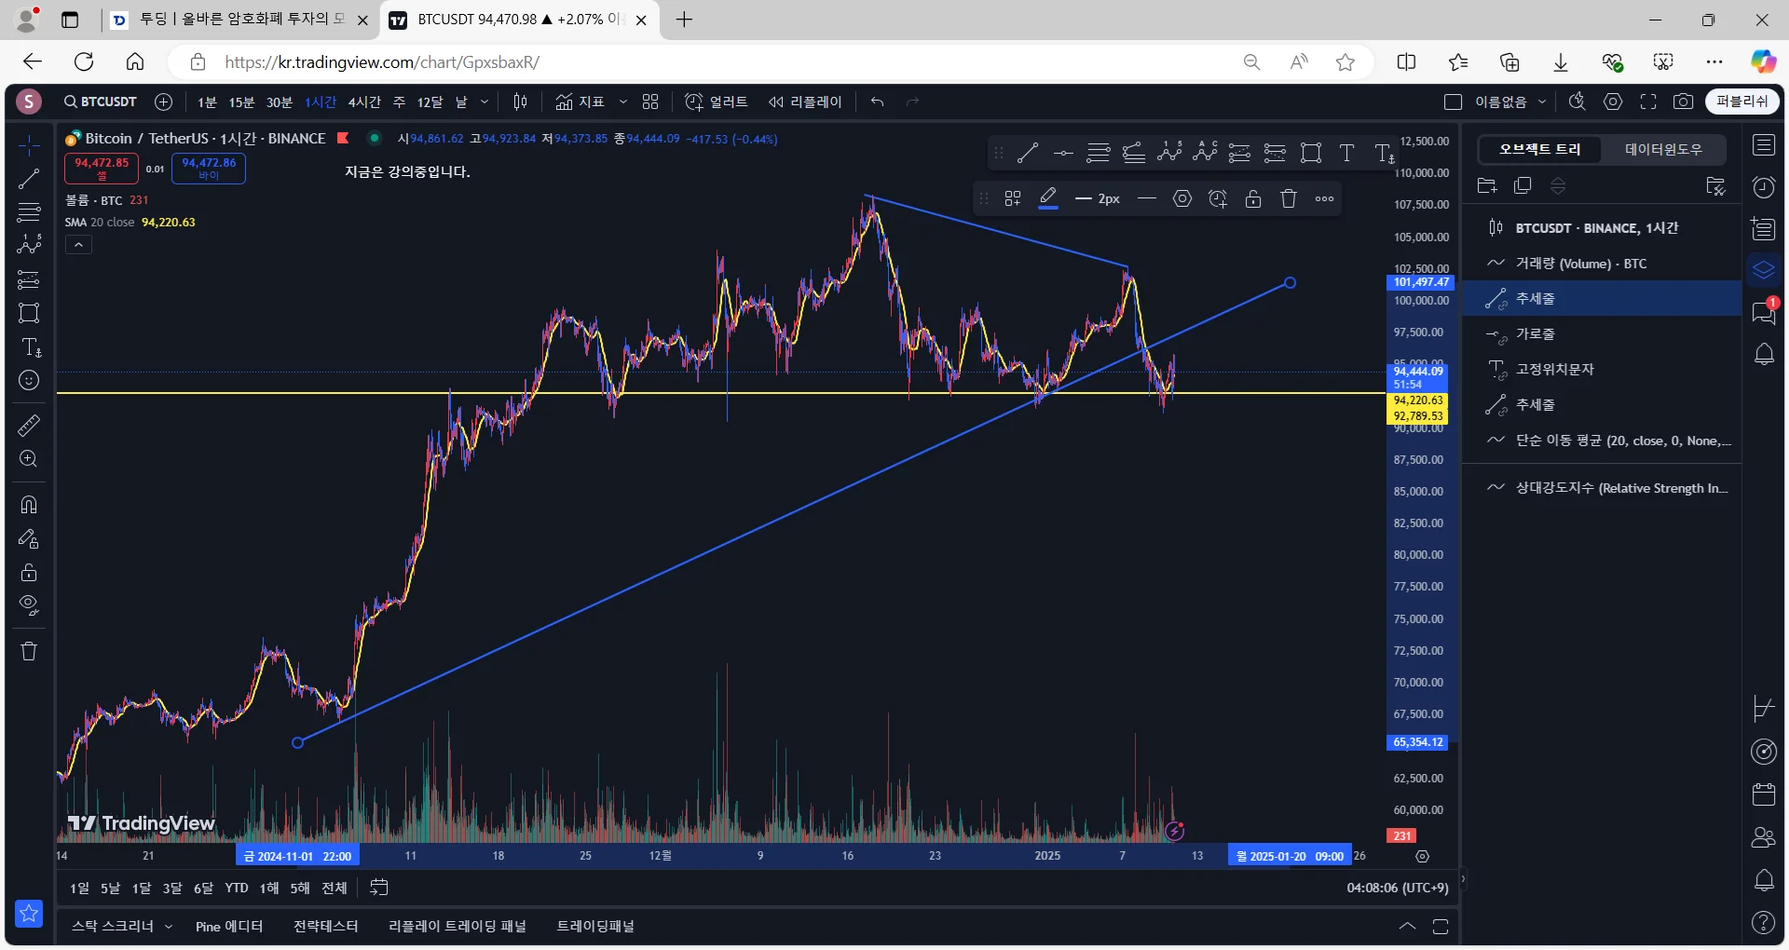
Task: Open alerts clock panel in right sidebar
Action: click(1764, 187)
